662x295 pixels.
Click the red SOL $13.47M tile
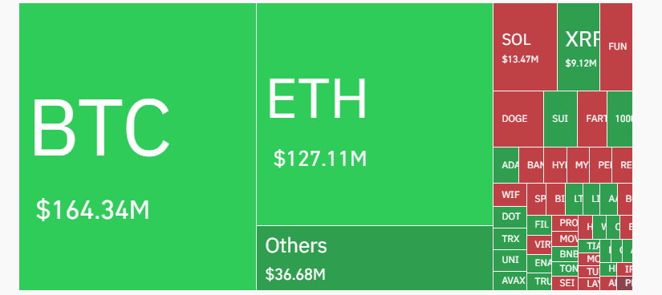(x=525, y=46)
